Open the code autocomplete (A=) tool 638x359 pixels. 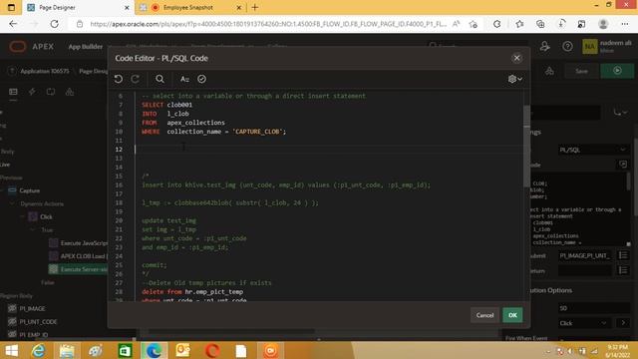coord(184,79)
